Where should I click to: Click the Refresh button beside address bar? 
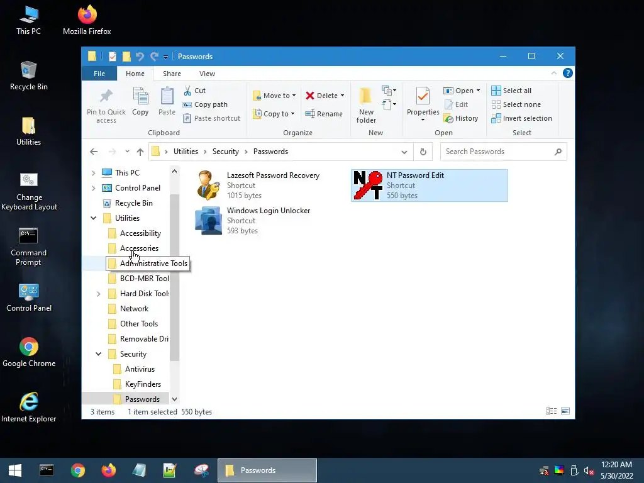click(x=423, y=152)
